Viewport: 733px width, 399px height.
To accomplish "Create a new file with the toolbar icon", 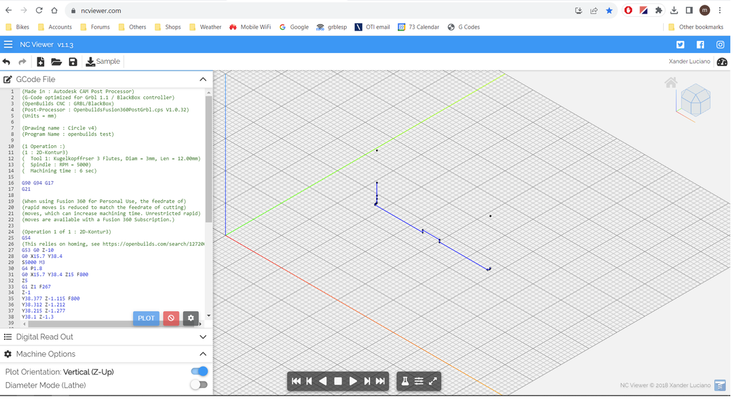I will point(41,62).
